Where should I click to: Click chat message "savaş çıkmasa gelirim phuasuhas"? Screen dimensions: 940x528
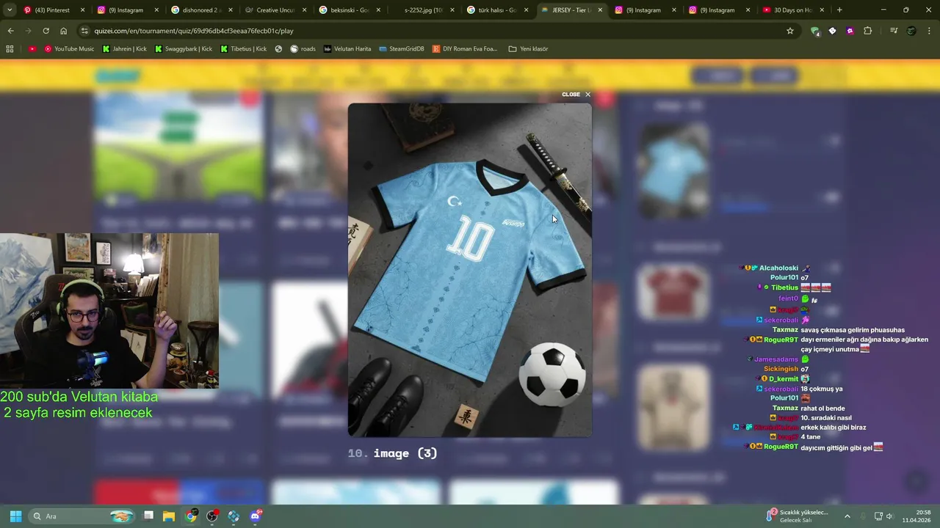click(853, 330)
